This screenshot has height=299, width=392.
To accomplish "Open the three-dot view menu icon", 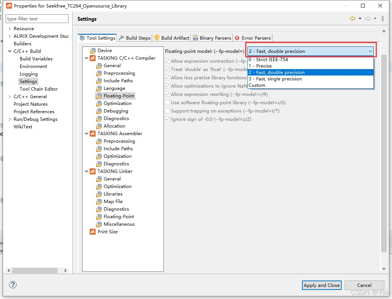I will (x=383, y=18).
